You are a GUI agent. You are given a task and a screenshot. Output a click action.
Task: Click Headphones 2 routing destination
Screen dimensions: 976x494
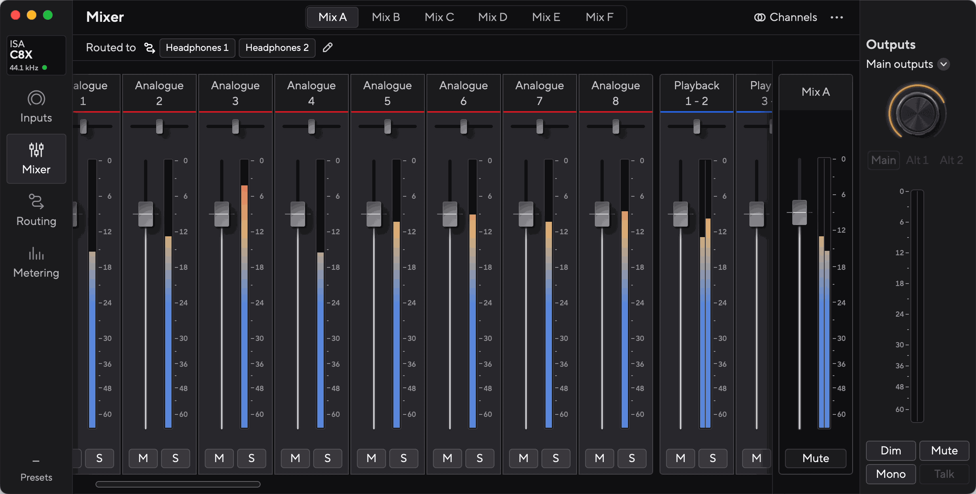(277, 48)
